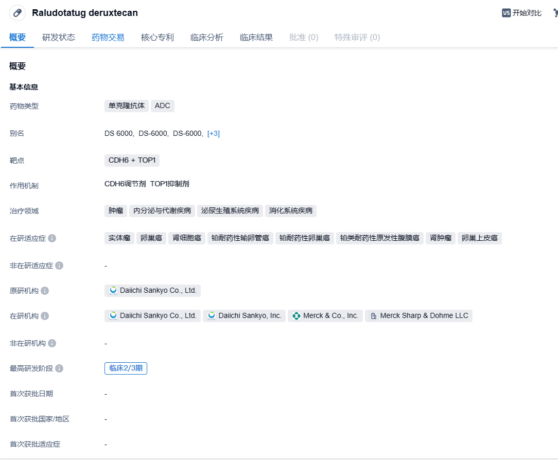Click info icon next to 在研适应症

tap(52, 239)
